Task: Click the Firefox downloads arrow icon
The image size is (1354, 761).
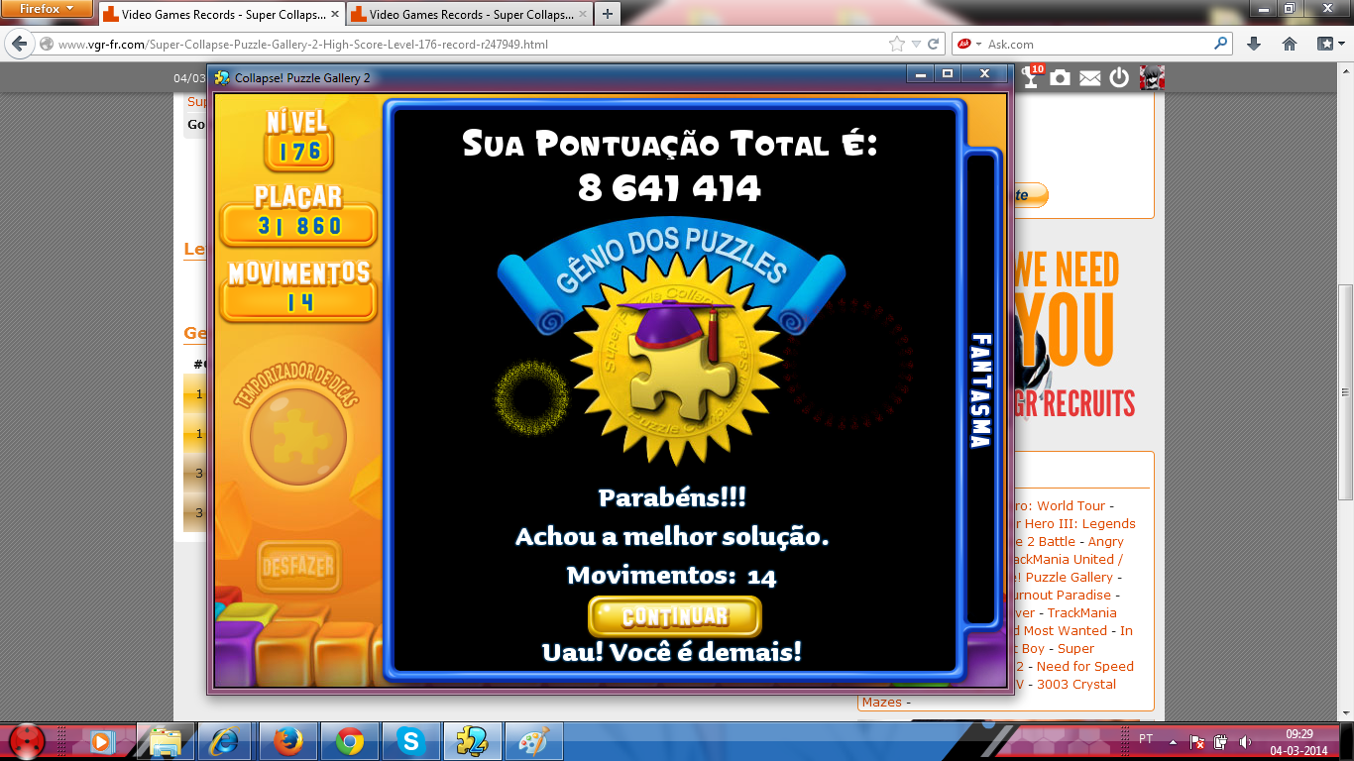Action: coord(1254,44)
